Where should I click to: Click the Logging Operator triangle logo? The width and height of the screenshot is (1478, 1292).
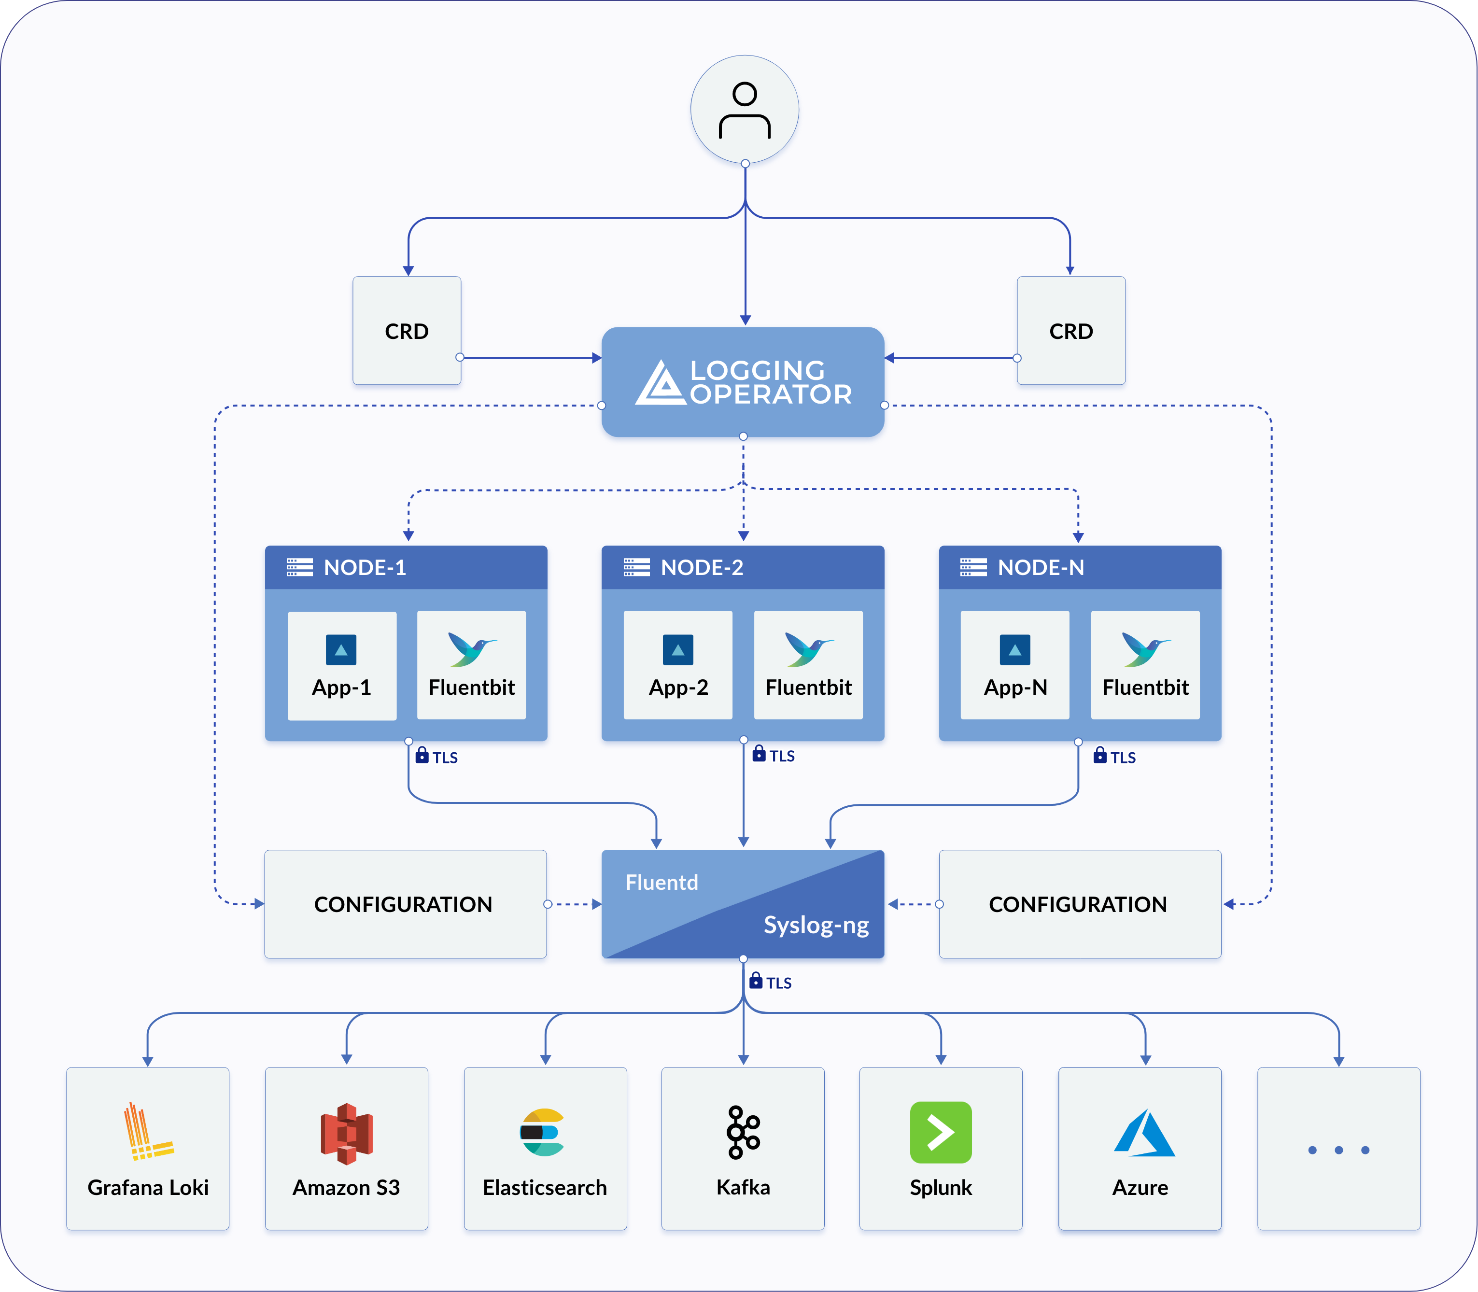661,384
